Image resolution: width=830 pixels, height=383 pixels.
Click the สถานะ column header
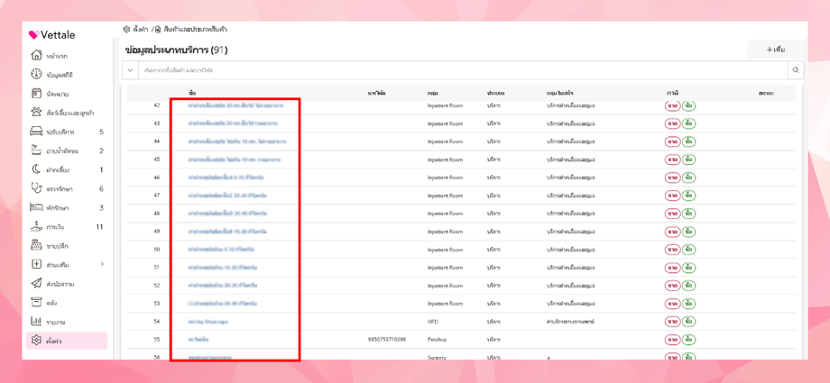tap(766, 93)
